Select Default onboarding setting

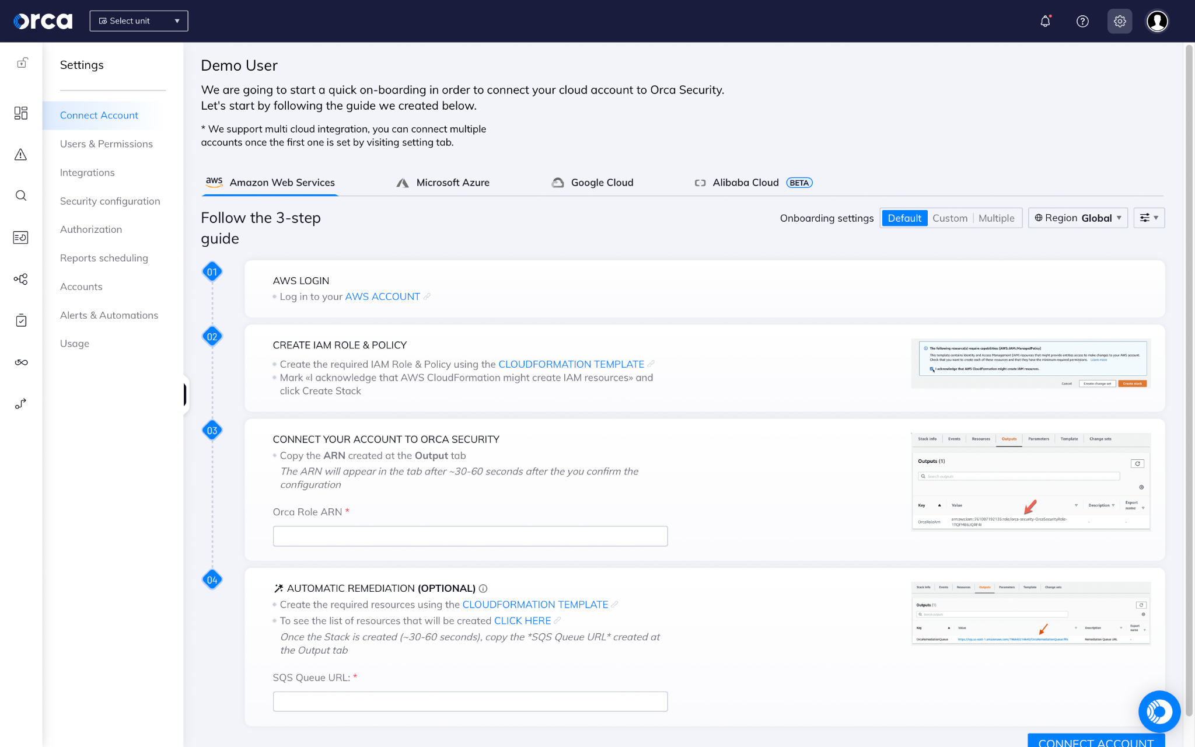[904, 218]
